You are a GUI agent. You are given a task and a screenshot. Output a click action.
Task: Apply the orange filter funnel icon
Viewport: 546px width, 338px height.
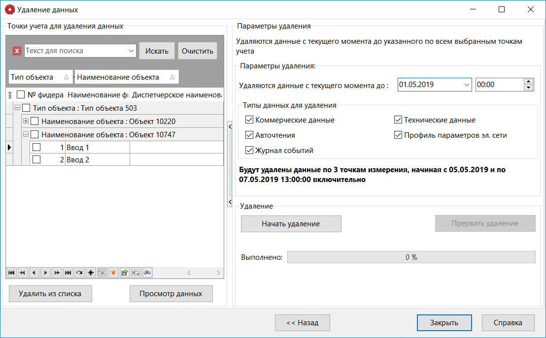[x=113, y=273]
